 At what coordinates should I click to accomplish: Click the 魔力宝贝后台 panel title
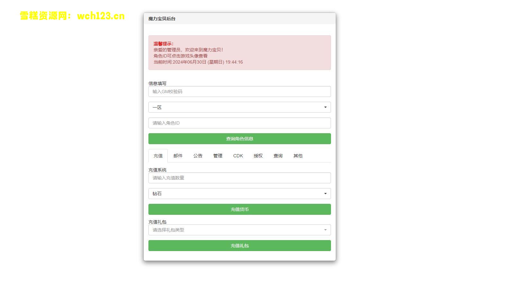[x=162, y=19]
